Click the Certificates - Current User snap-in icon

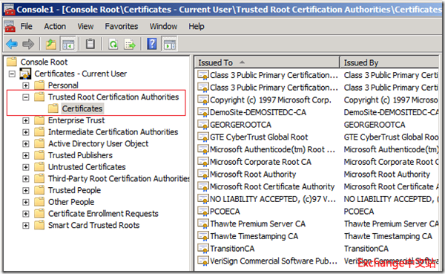tap(25, 74)
